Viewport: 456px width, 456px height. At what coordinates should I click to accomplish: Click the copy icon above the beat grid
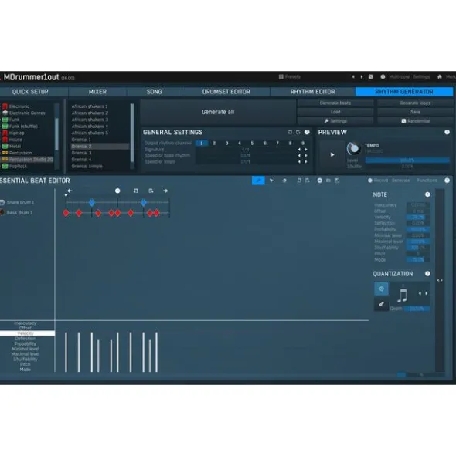136,191
